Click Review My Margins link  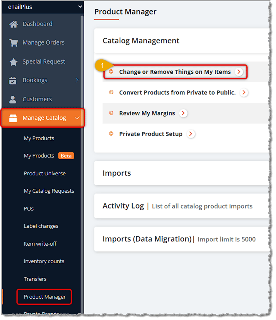click(x=147, y=113)
